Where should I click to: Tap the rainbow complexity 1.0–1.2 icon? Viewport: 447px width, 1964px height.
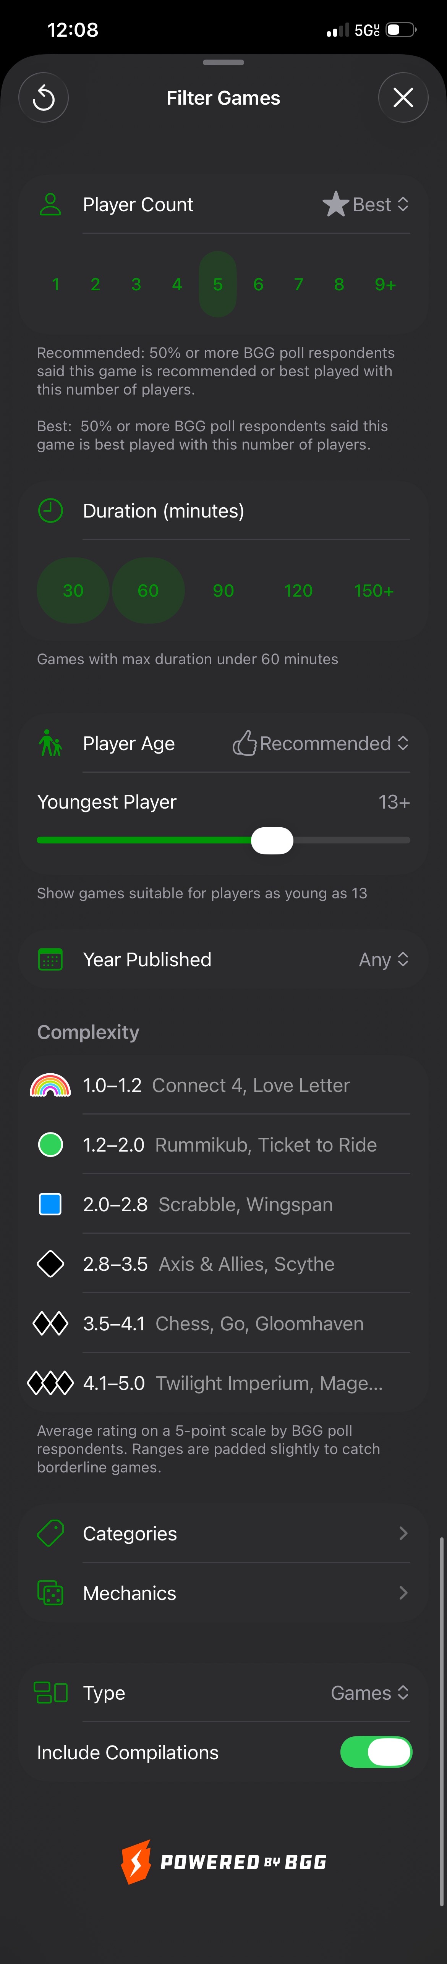(x=50, y=1085)
